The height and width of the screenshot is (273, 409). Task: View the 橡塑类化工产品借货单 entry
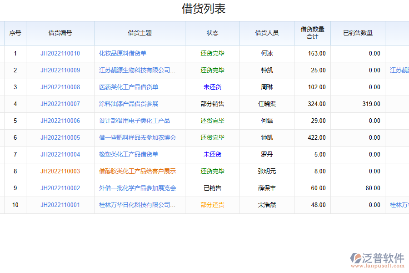pos(130,154)
